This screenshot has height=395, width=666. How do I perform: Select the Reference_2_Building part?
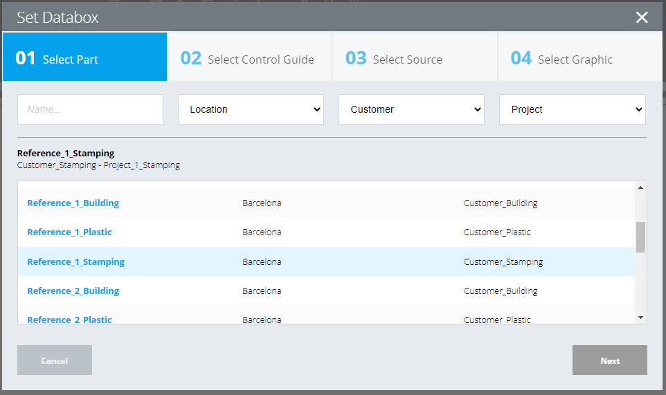[x=73, y=291]
